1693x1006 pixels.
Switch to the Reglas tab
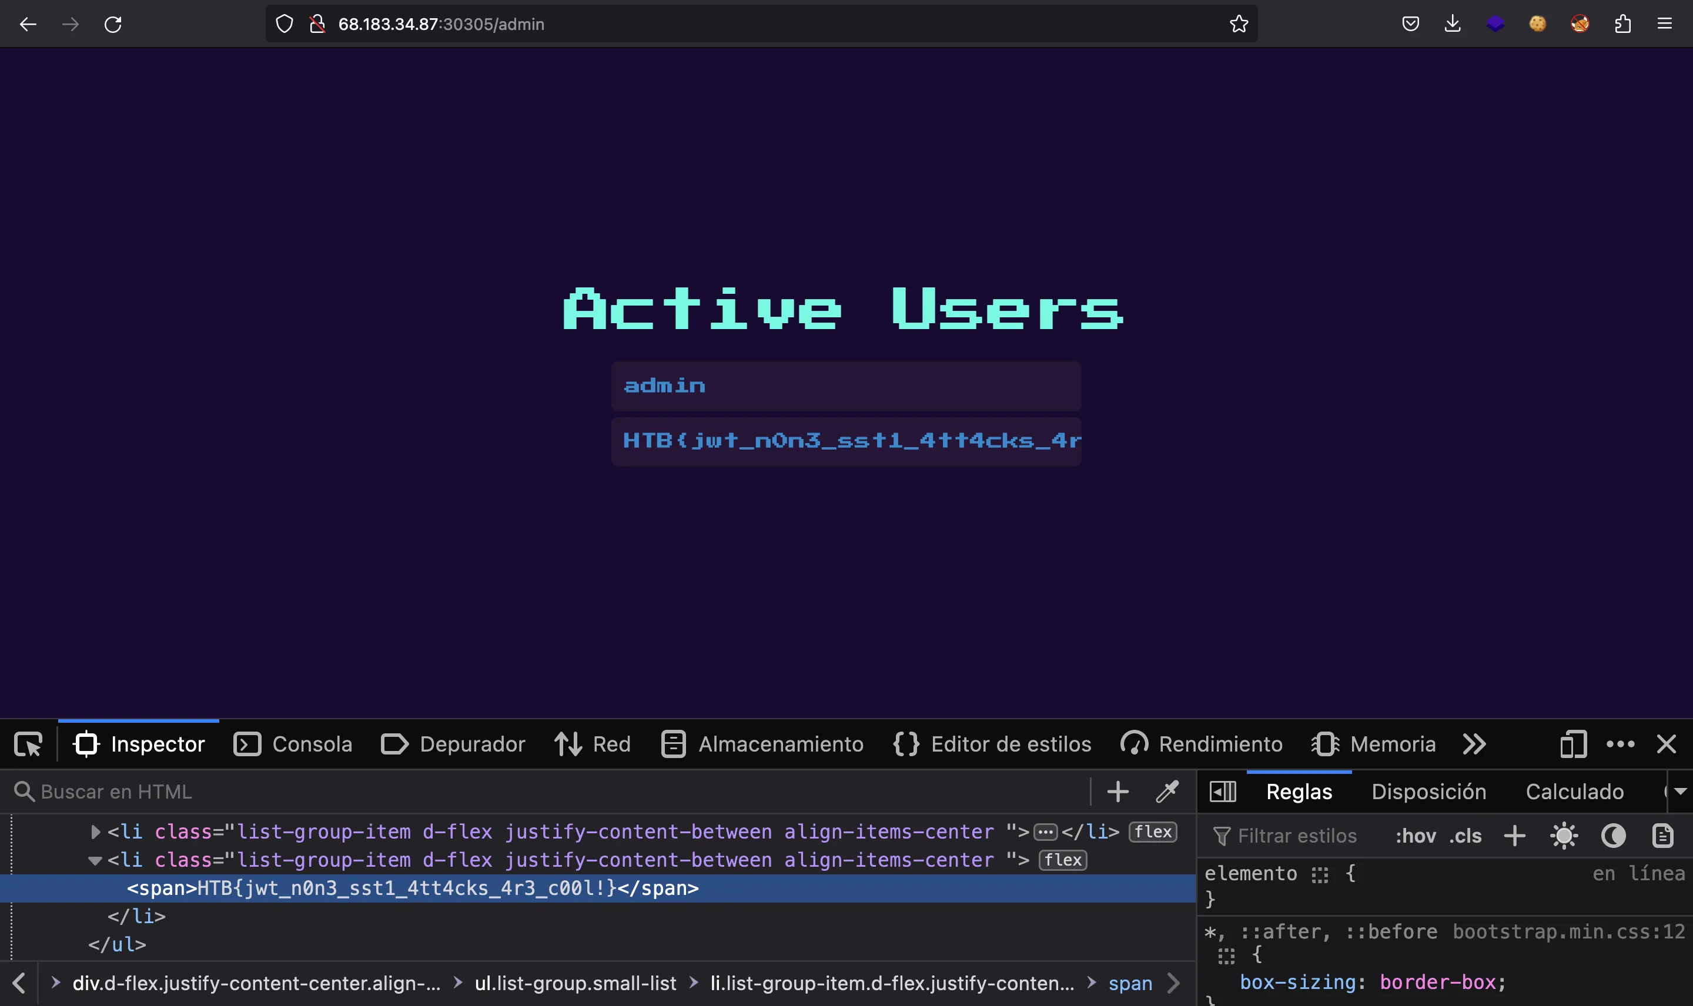point(1299,792)
